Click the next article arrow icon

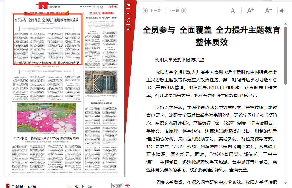click(x=184, y=11)
